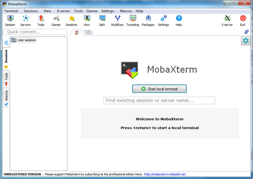
Task: Collapse the sidebar with double-chevron arrow
Action: [x=6, y=43]
